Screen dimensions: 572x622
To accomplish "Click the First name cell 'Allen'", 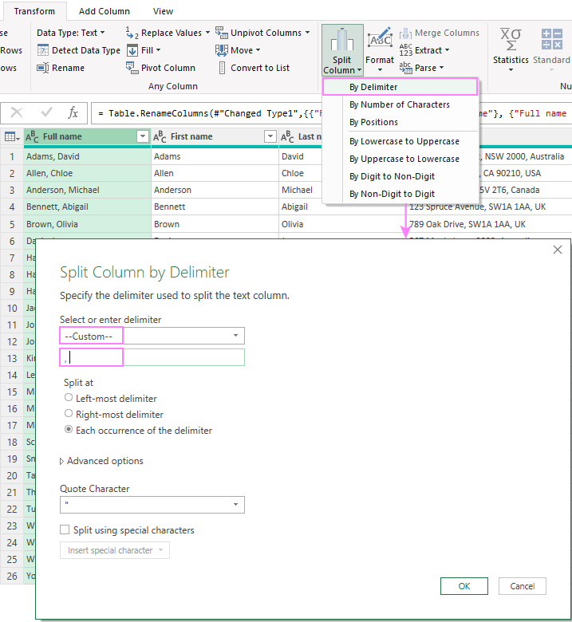I will (x=215, y=173).
